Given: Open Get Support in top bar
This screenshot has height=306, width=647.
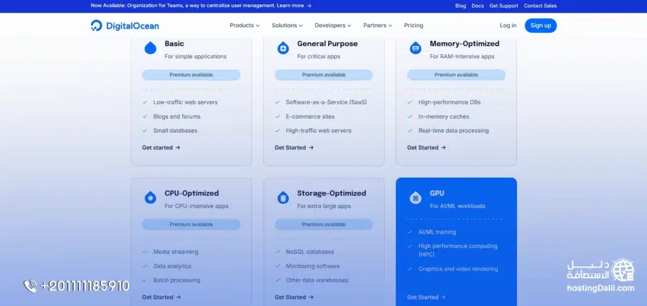Looking at the screenshot, I should pos(504,6).
